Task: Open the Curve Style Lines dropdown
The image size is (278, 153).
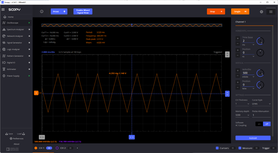Action: pos(261,104)
